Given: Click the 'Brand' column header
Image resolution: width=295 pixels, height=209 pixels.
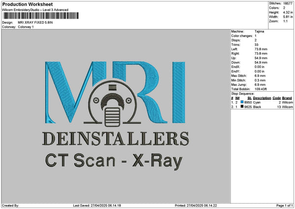Looking at the screenshot, I should [287, 98].
